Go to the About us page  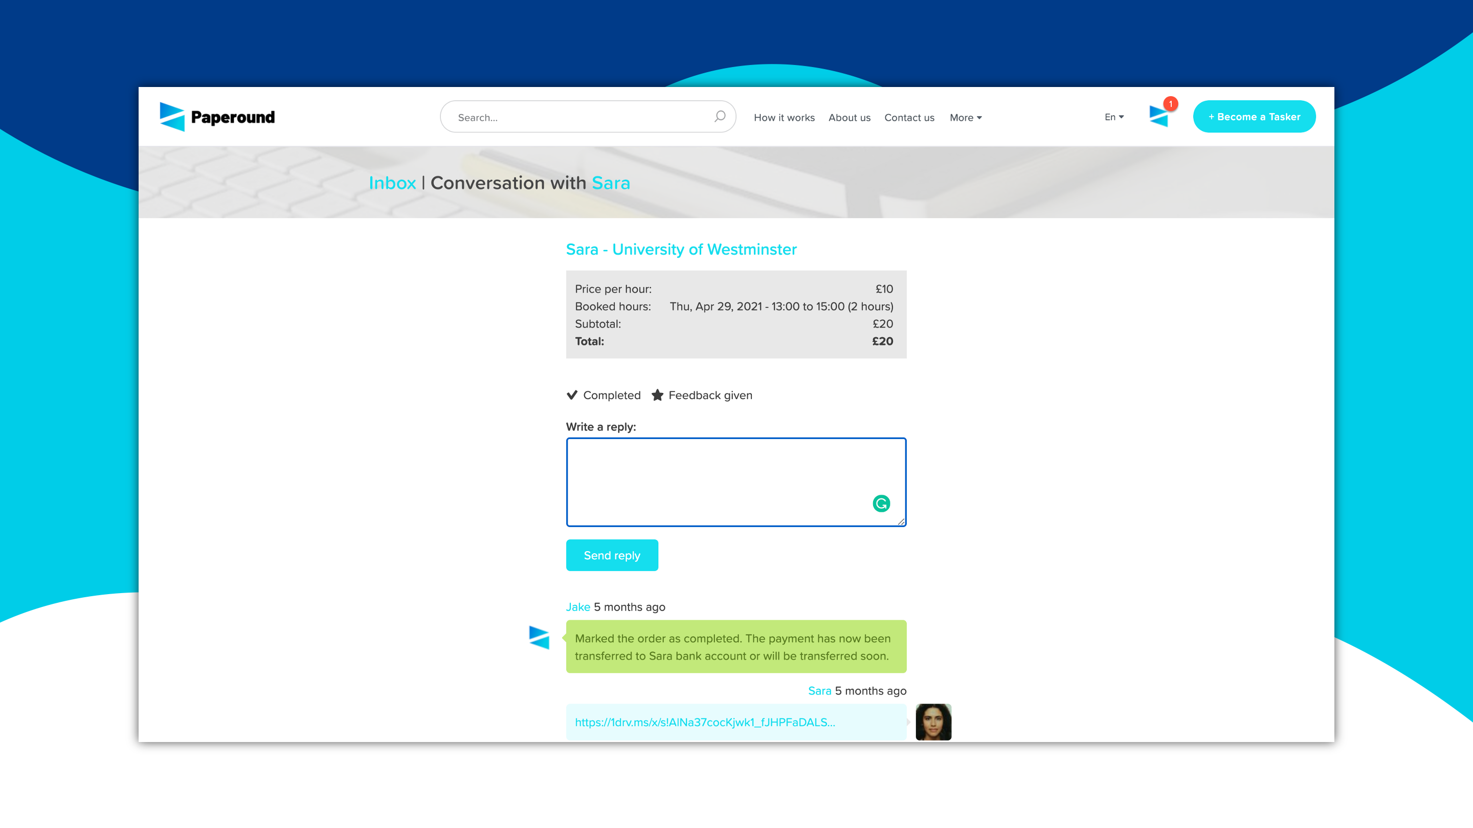tap(849, 117)
